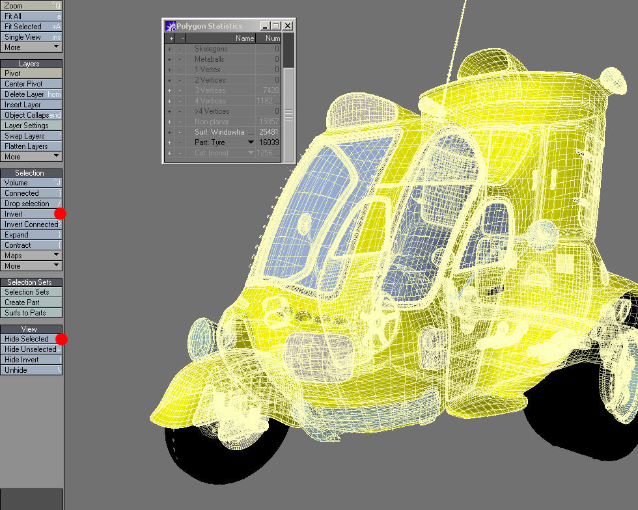Center the pivot point

(31, 83)
